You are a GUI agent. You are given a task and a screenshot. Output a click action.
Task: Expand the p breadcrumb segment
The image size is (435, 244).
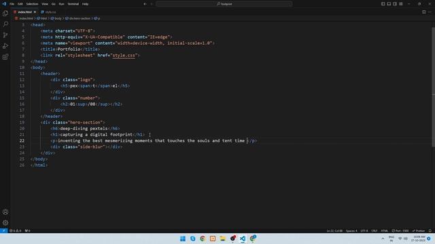coord(97,18)
